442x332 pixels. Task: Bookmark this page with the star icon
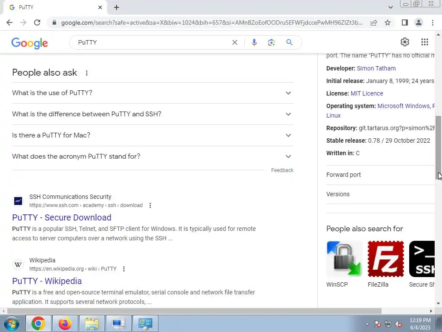click(x=388, y=22)
